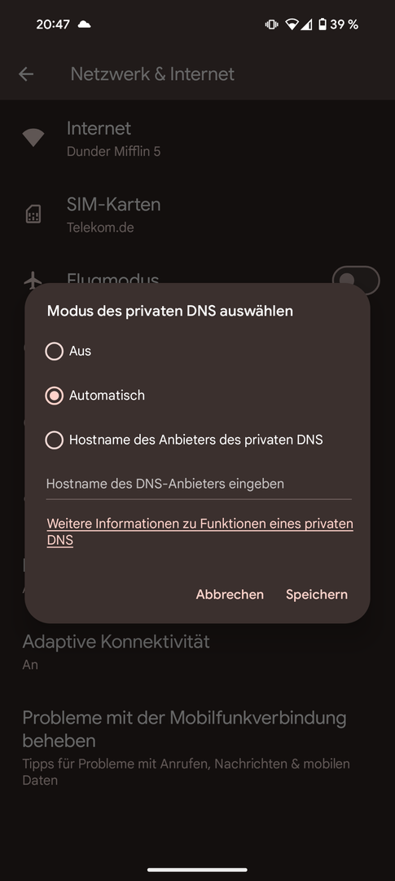
Task: Tap the cloud icon in status bar
Action: (84, 24)
